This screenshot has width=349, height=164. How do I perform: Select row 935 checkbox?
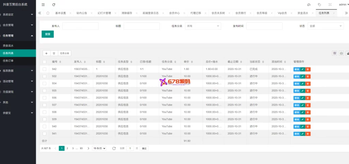coord(45,91)
